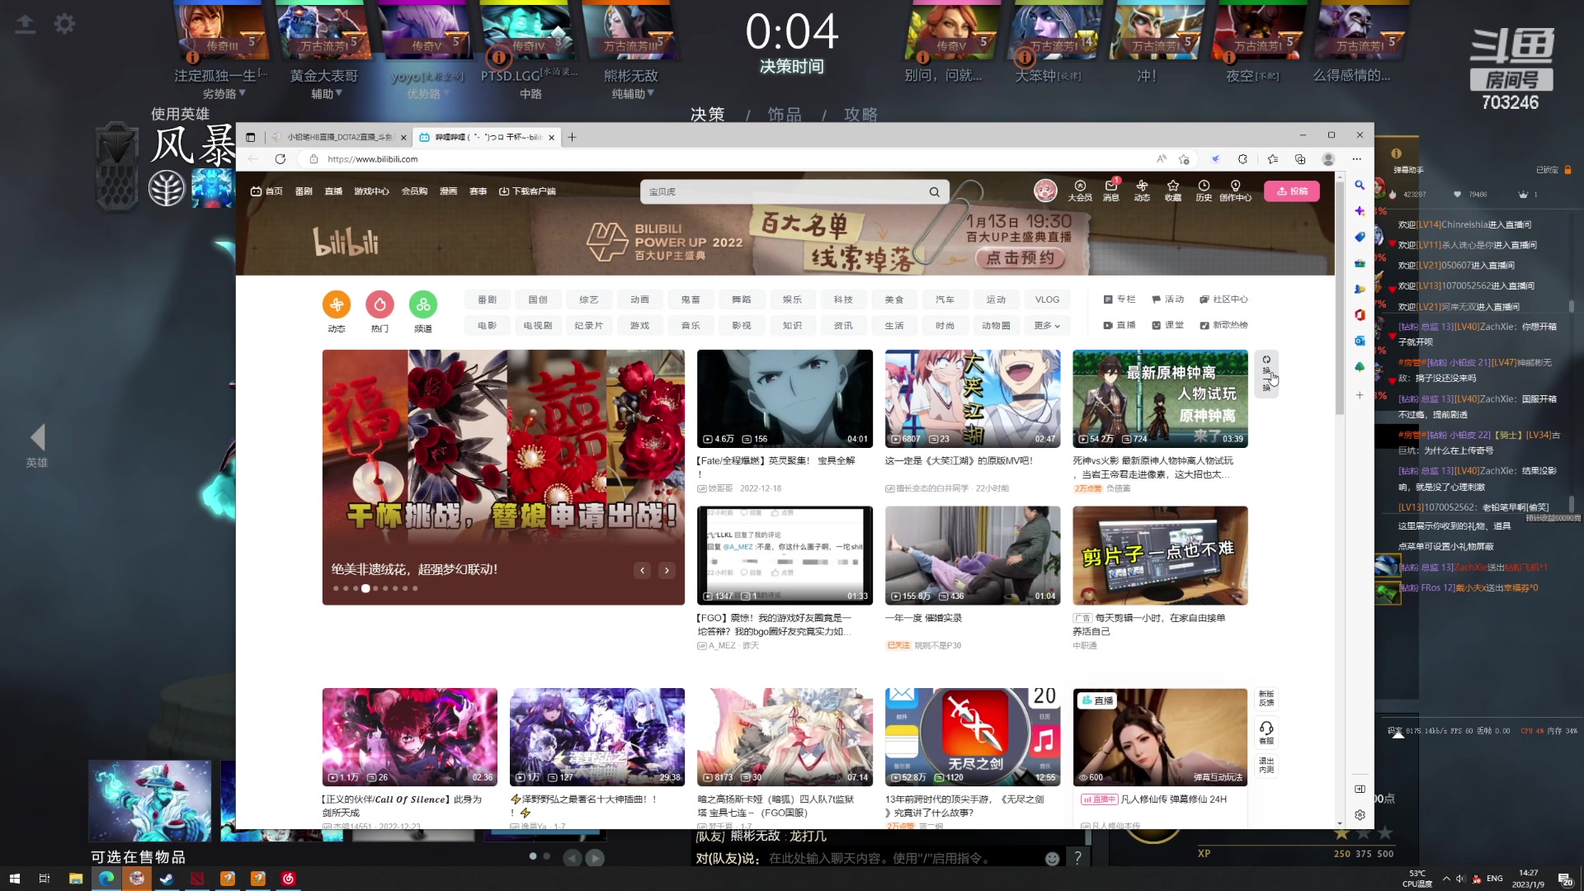This screenshot has width=1584, height=891.
Task: Expand 辅助 role dropdown under 黄金大表哥
Action: tap(339, 93)
